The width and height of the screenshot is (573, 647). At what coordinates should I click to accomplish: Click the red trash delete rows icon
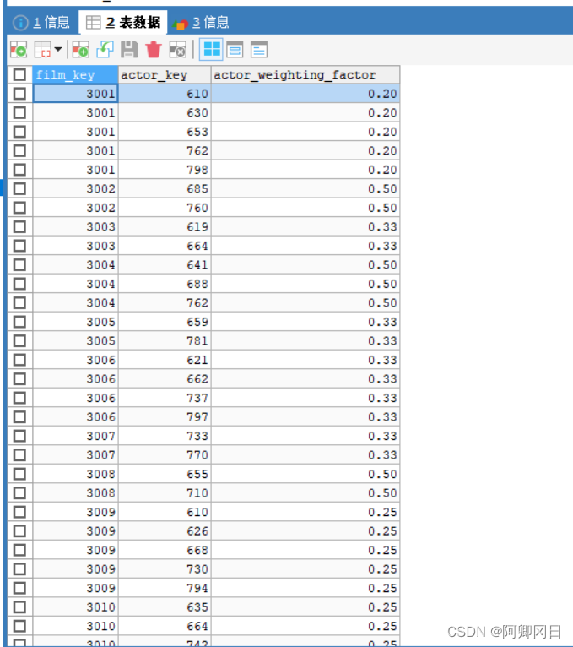point(153,50)
